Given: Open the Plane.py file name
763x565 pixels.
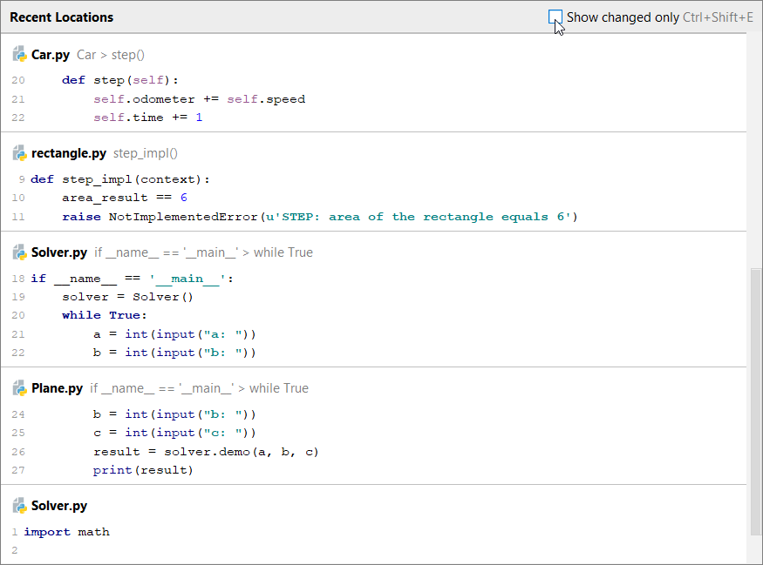Looking at the screenshot, I should pos(57,388).
